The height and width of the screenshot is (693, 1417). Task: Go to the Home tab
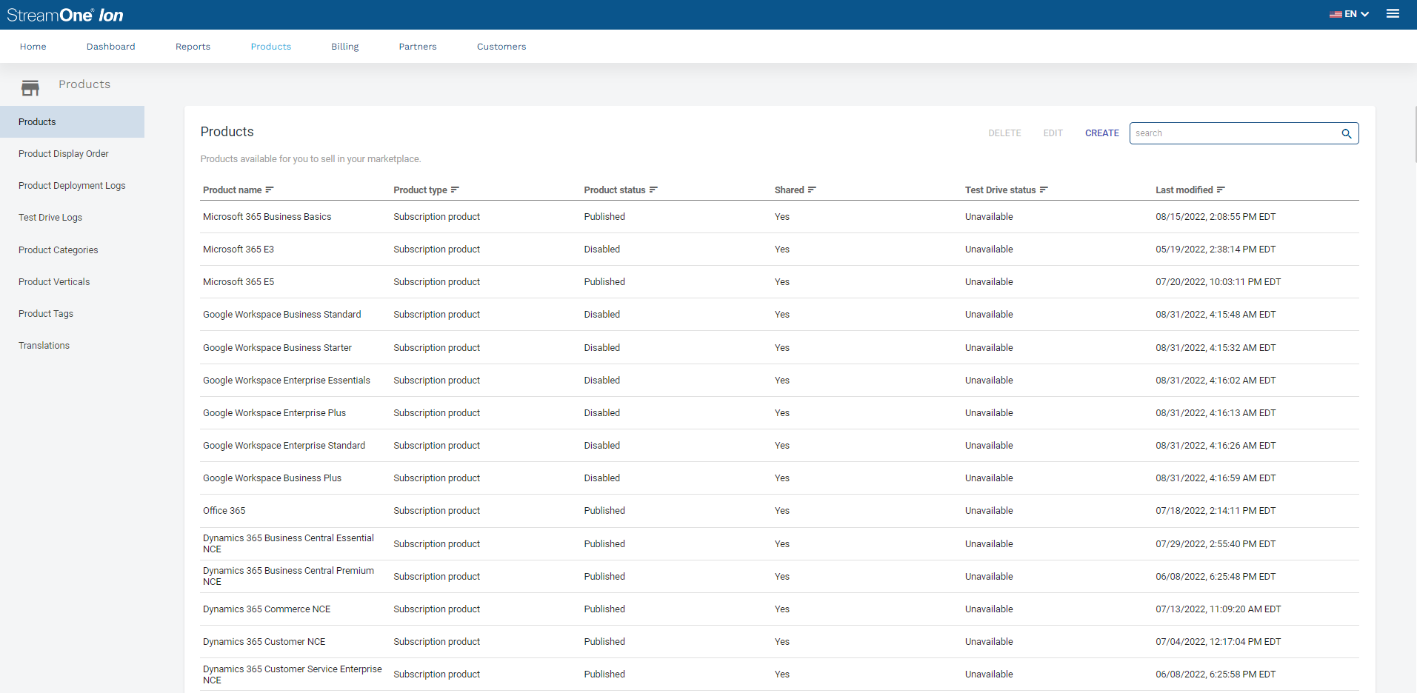[33, 47]
